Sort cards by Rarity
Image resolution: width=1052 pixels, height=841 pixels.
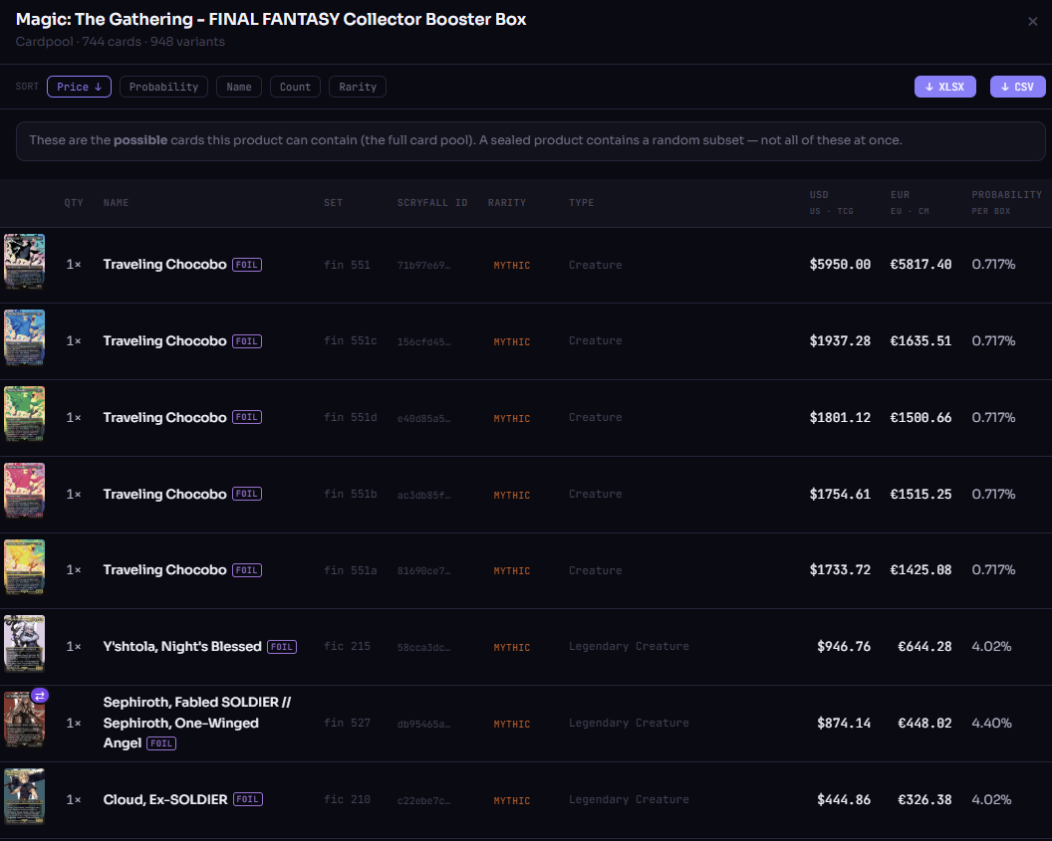click(358, 87)
